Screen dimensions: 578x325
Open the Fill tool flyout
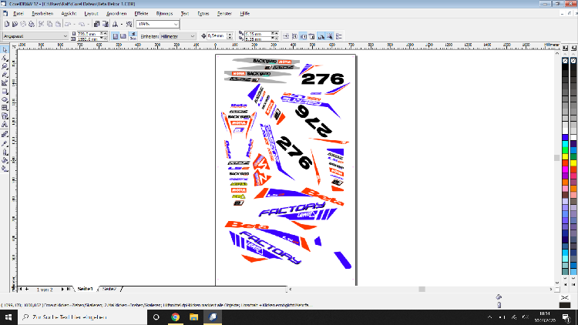pos(5,160)
